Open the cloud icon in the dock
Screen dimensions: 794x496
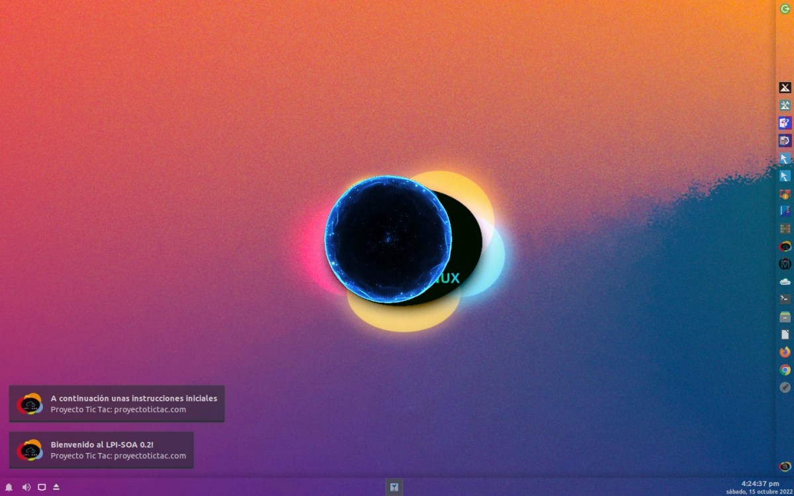point(785,281)
